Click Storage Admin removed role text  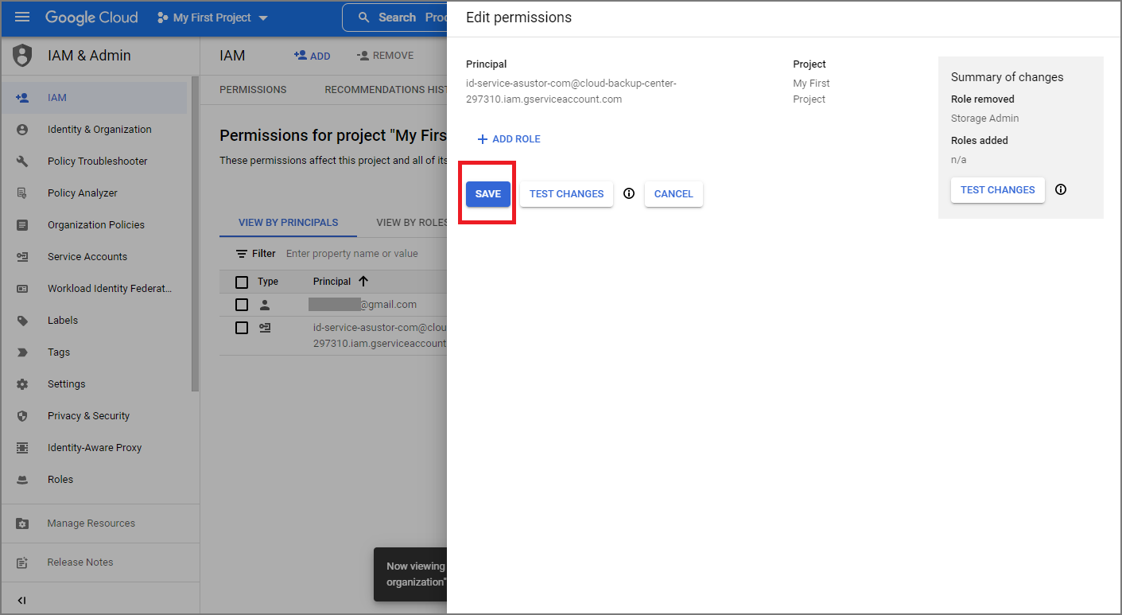click(984, 119)
